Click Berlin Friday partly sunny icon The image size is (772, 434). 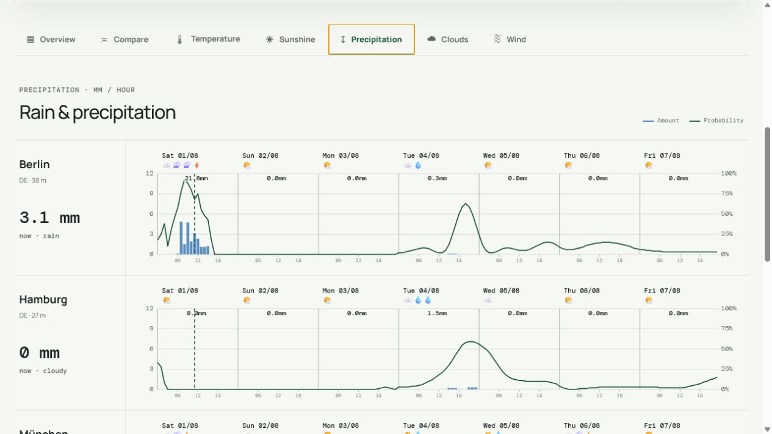649,165
